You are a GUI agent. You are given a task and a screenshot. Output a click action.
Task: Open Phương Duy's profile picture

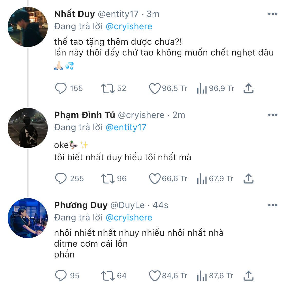pyautogui.click(x=28, y=218)
